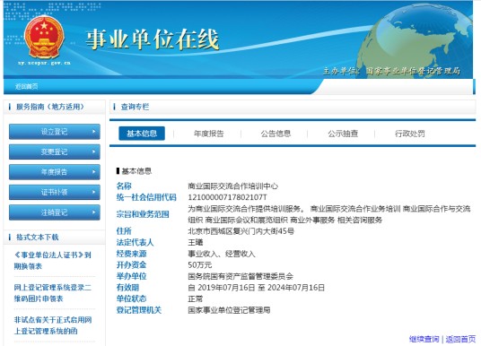Expand arrow on sidebar 年度报告 button
This screenshot has width=481, height=346.
(94, 172)
